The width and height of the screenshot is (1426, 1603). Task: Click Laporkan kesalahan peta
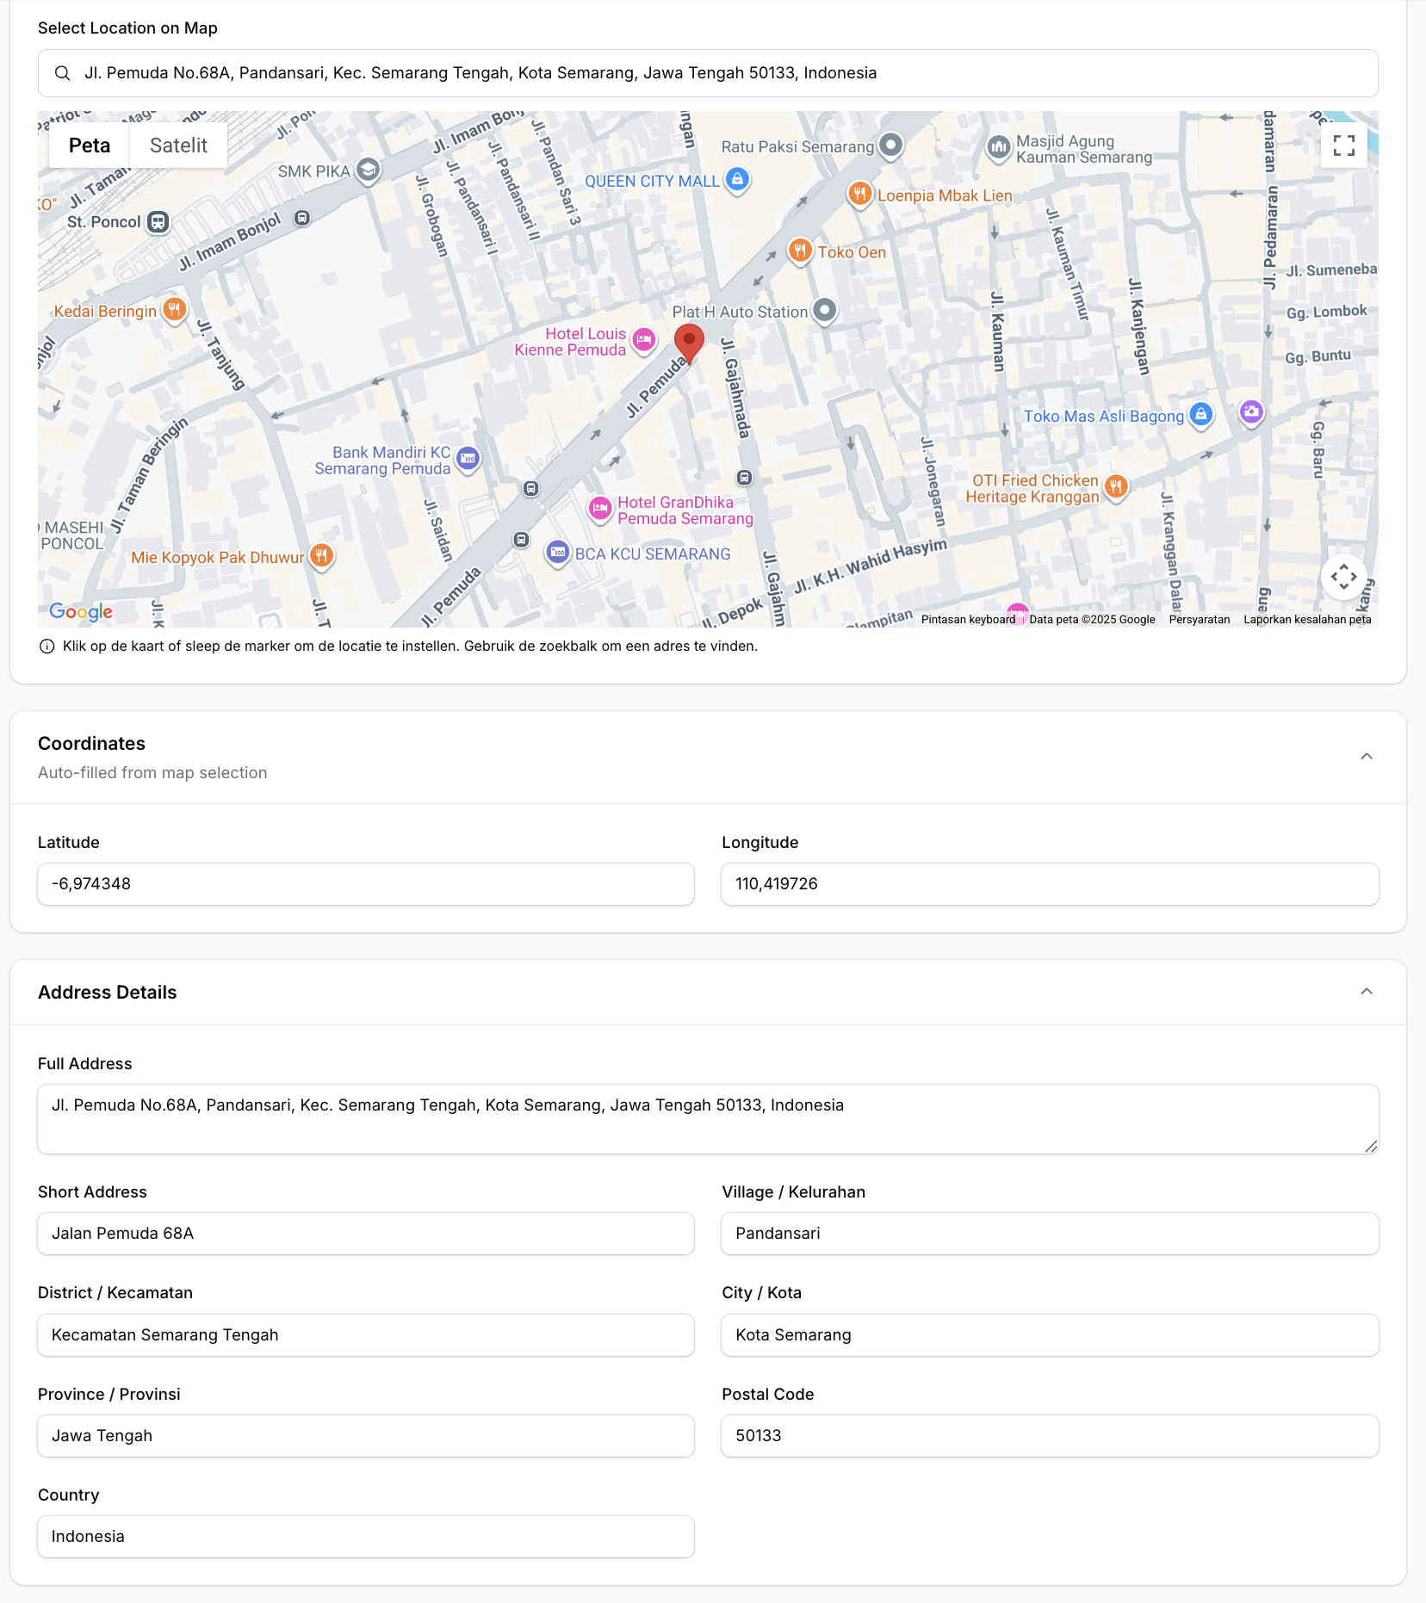point(1306,619)
